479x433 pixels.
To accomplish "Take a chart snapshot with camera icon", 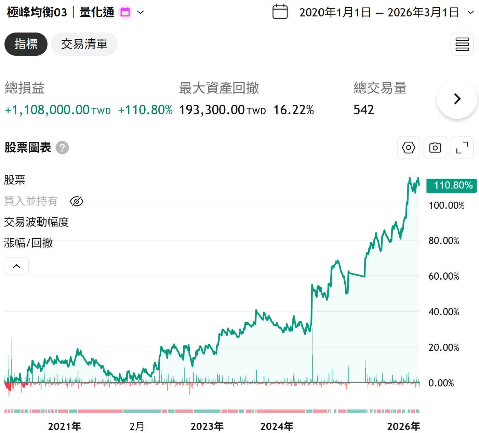I will 435,148.
